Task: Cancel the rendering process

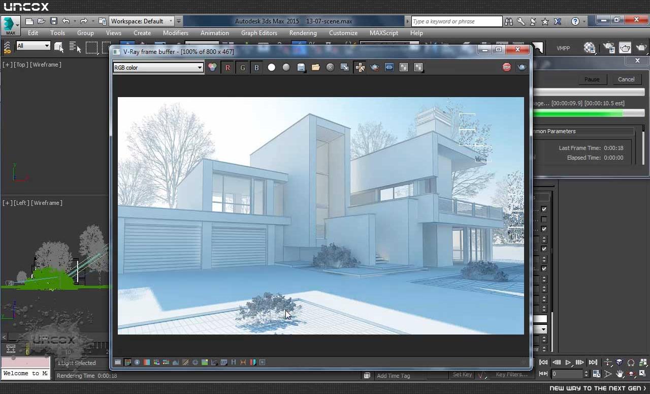Action: click(626, 79)
